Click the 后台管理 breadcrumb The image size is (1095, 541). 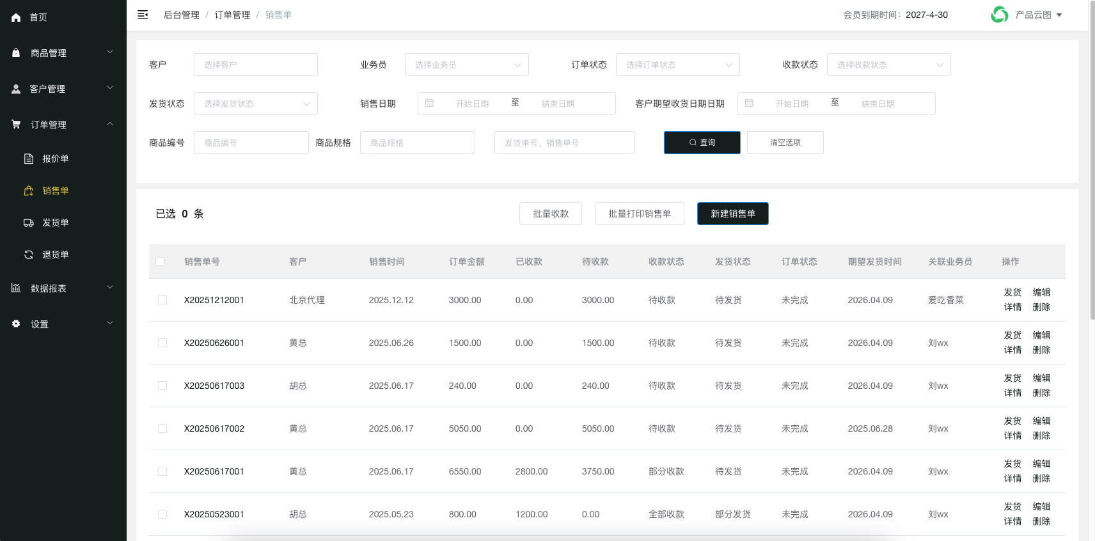point(182,15)
